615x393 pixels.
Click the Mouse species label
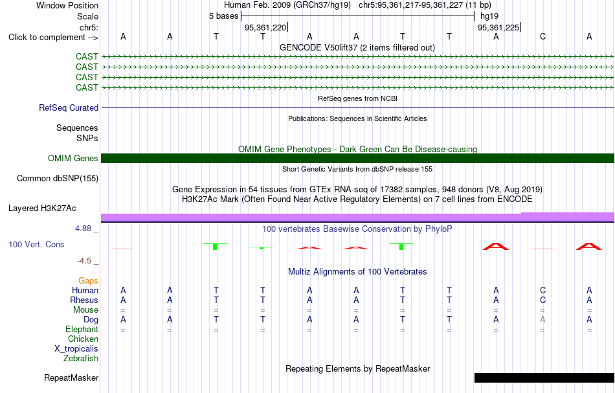(x=85, y=310)
